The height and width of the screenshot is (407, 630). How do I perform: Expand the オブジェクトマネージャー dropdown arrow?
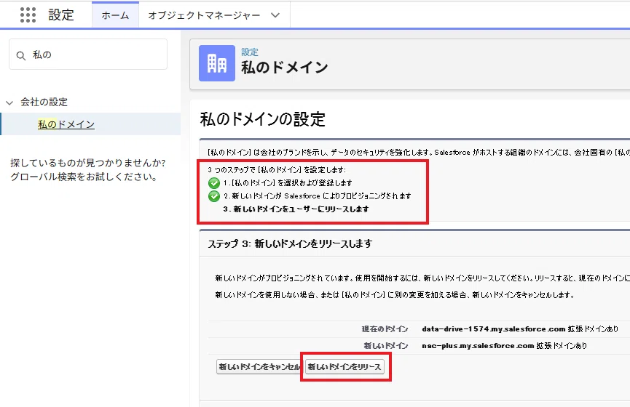(275, 15)
